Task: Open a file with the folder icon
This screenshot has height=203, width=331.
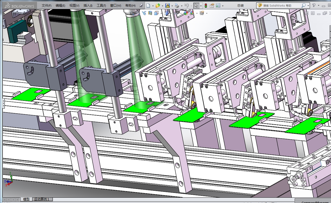Action: point(158,6)
